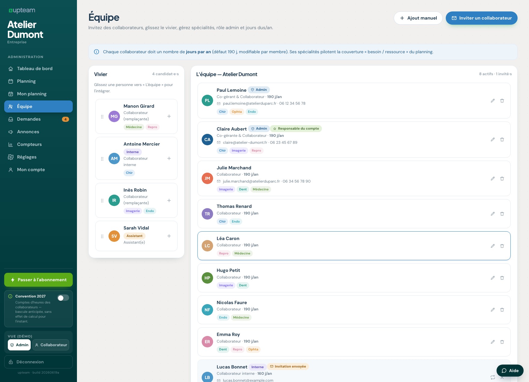The height and width of the screenshot is (382, 529).
Task: Click the PL avatar of Paul Lemoine
Action: click(207, 101)
